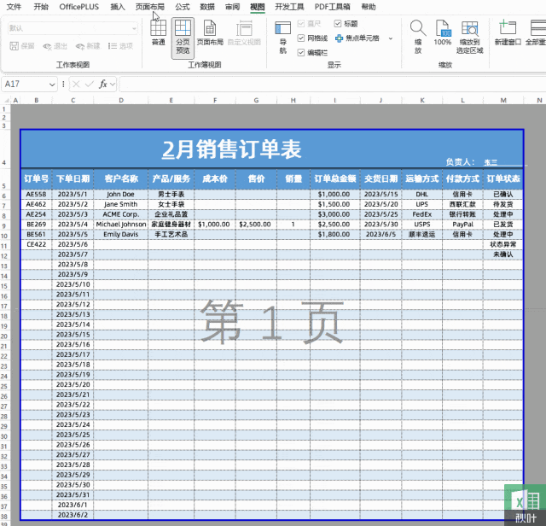
Task: Toggle the Gridlines (网格线) checkbox
Action: click(x=301, y=38)
